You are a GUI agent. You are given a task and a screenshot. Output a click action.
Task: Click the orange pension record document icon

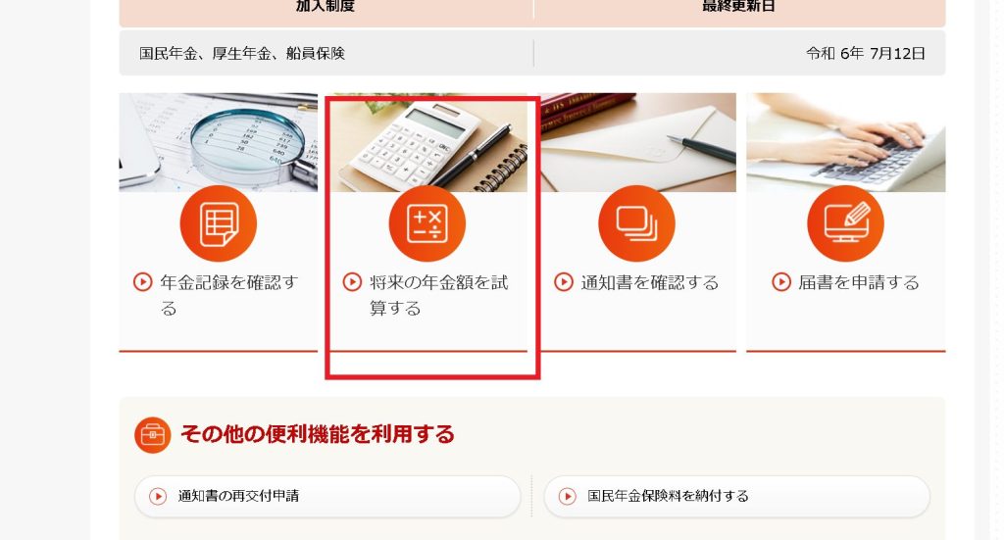pos(219,223)
